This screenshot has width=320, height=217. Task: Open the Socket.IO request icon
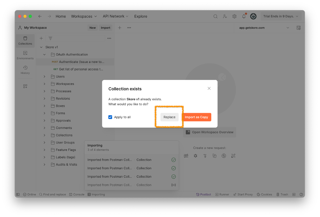[x=224, y=156]
